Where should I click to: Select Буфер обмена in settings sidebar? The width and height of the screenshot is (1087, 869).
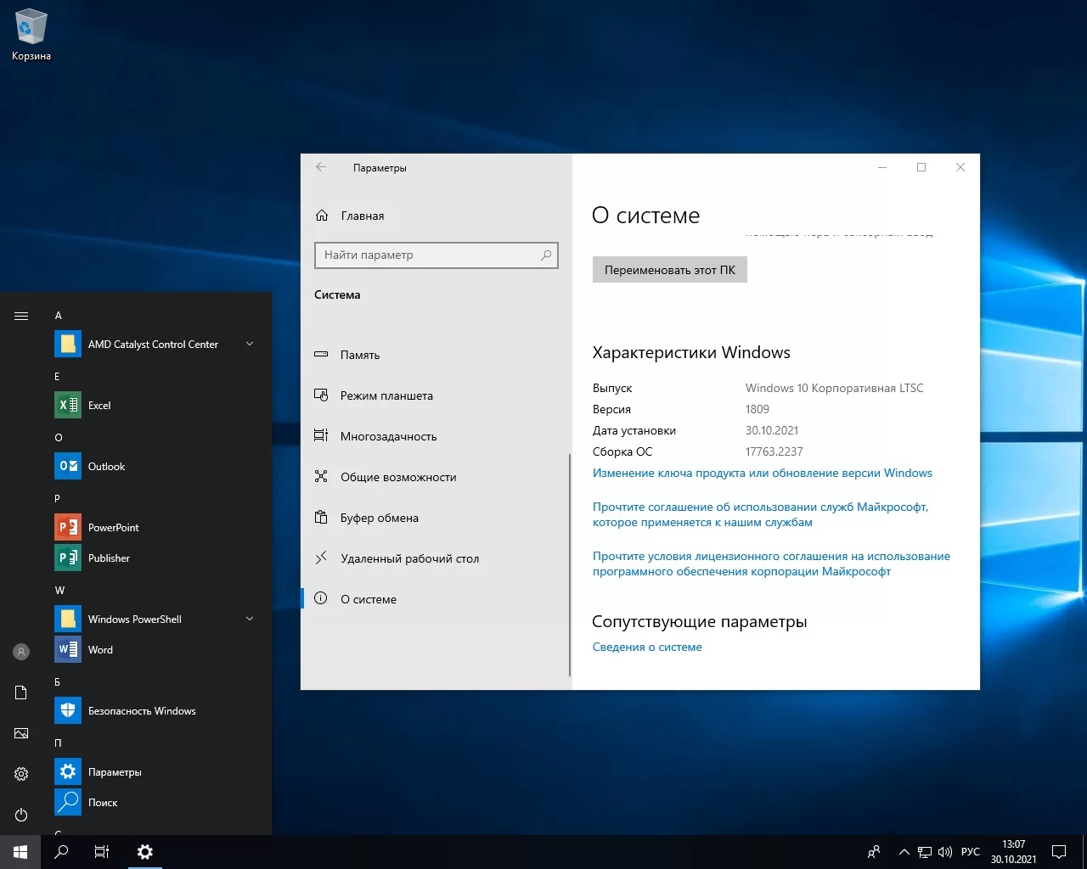click(x=379, y=518)
